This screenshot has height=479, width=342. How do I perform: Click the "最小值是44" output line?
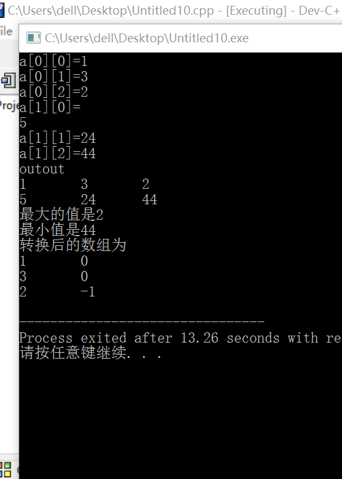point(58,229)
